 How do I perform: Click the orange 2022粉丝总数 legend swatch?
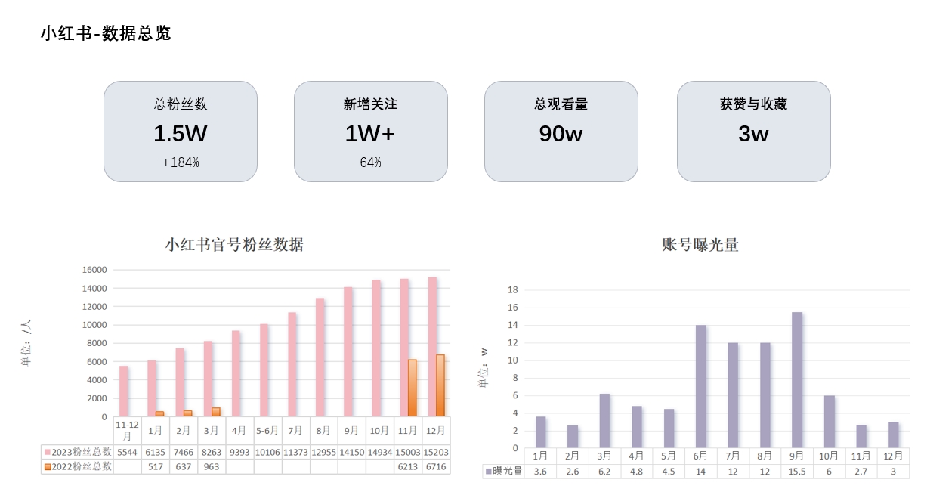tap(47, 467)
